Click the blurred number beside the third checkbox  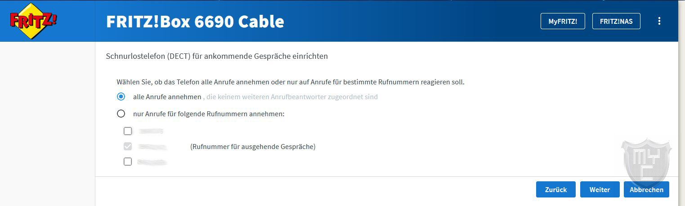(x=152, y=162)
